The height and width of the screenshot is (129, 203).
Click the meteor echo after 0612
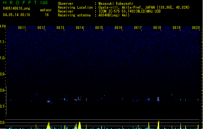pos(49,101)
